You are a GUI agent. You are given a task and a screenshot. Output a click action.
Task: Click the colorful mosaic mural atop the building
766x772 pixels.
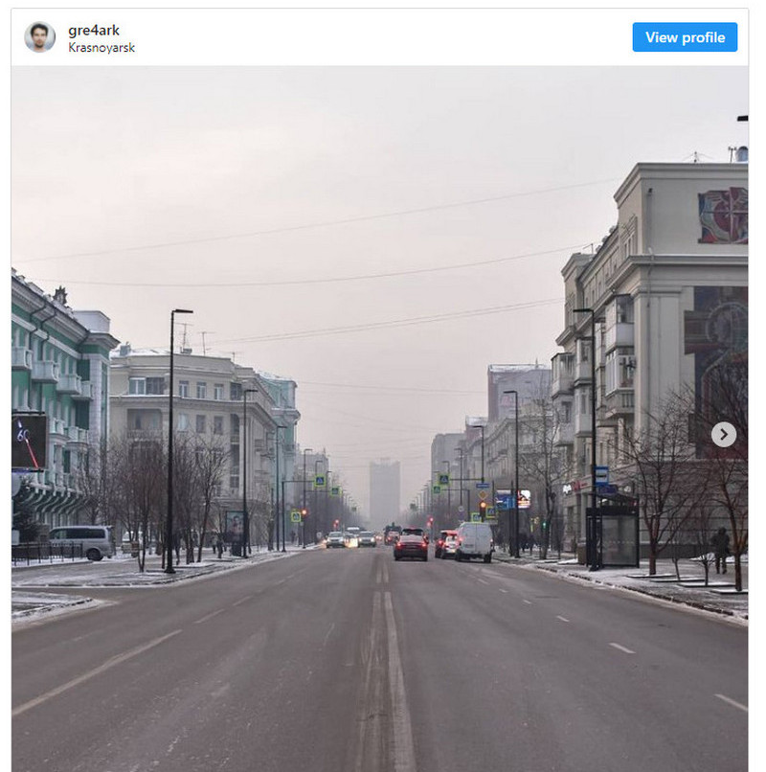coord(723,216)
